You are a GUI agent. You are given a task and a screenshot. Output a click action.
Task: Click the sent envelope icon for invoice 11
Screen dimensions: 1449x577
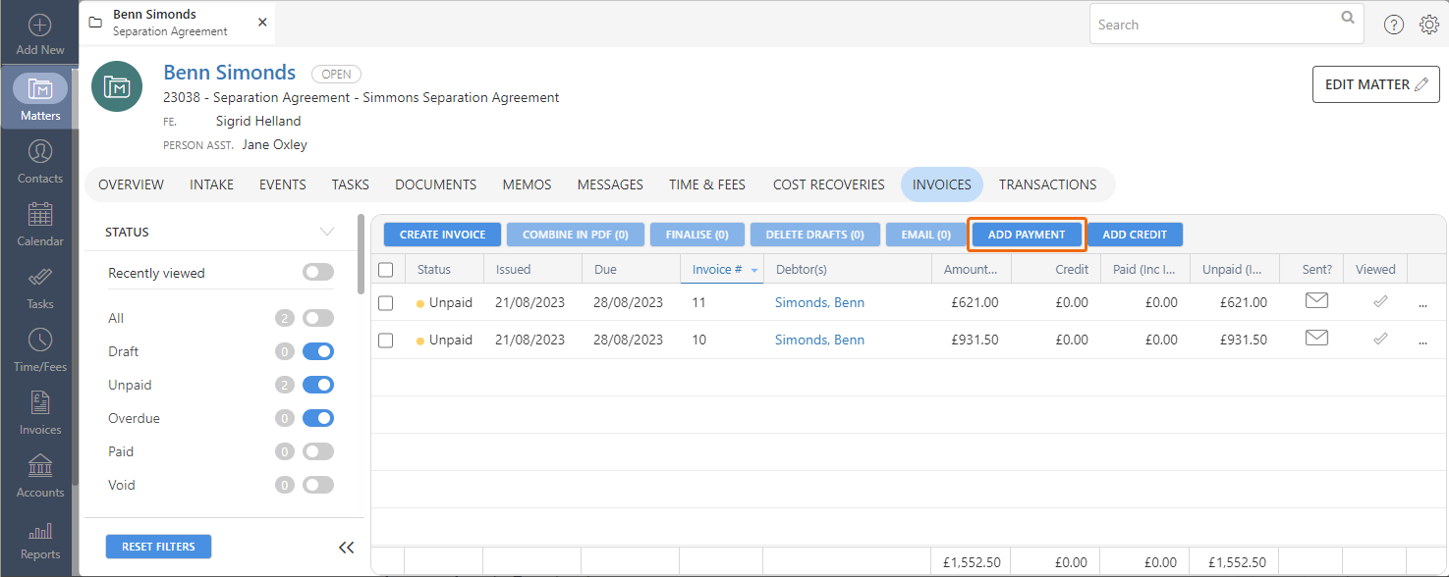click(x=1316, y=301)
